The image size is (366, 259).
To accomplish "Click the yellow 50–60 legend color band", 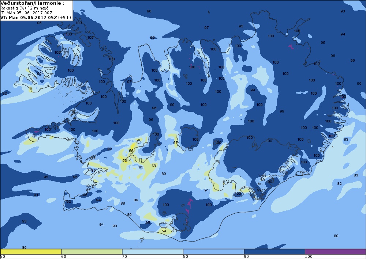I will (31, 252).
